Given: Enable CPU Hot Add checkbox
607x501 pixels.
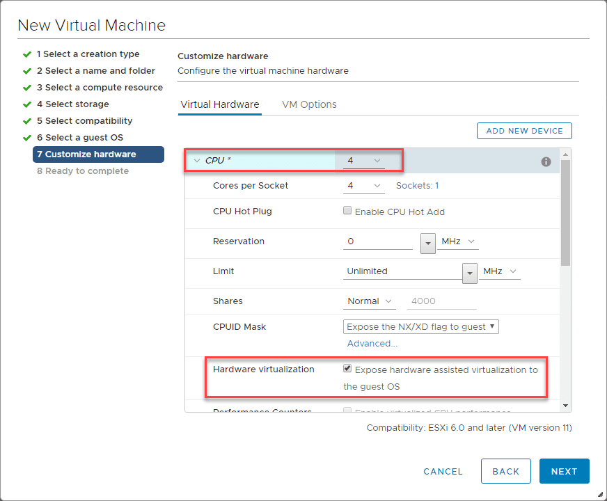Looking at the screenshot, I should [347, 211].
